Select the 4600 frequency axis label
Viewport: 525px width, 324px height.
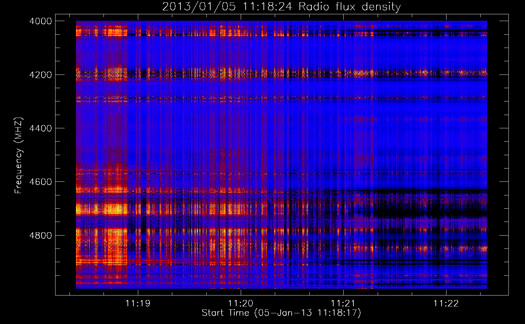pos(41,182)
